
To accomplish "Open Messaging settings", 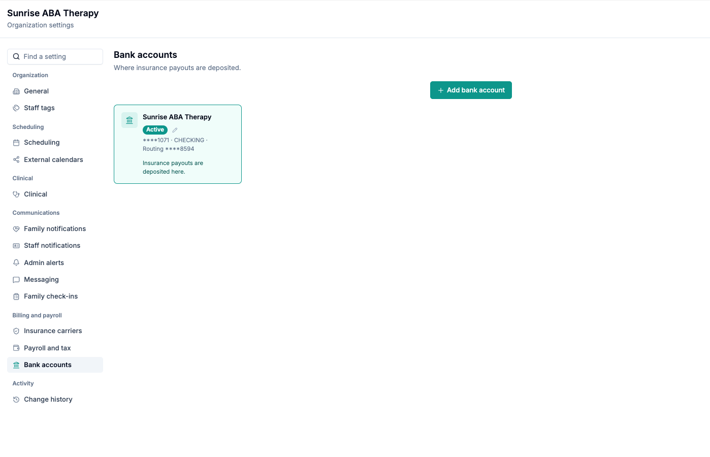I will (55, 280).
